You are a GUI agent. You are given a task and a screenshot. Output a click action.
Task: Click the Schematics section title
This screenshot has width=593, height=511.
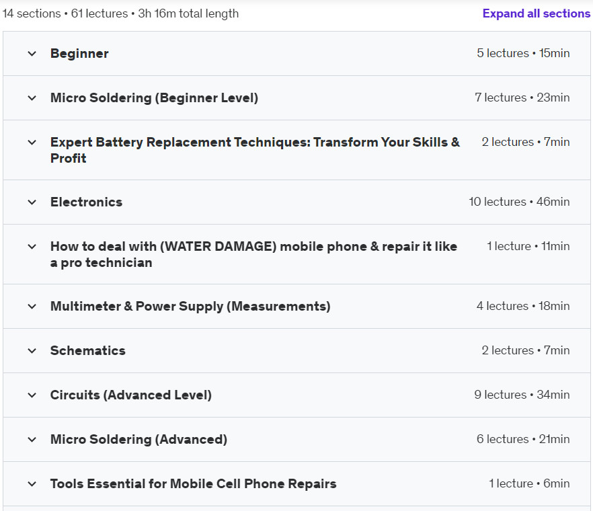click(87, 350)
